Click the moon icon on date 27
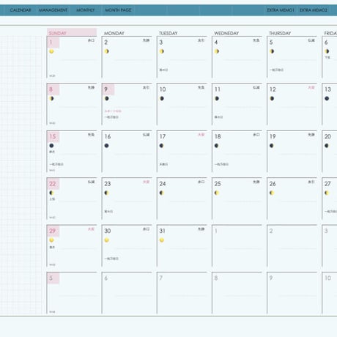 327,193
